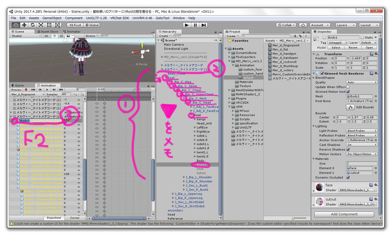Screen dimensions: 392x235
Task: Click the Pause button in top toolbar
Action: 195,25
